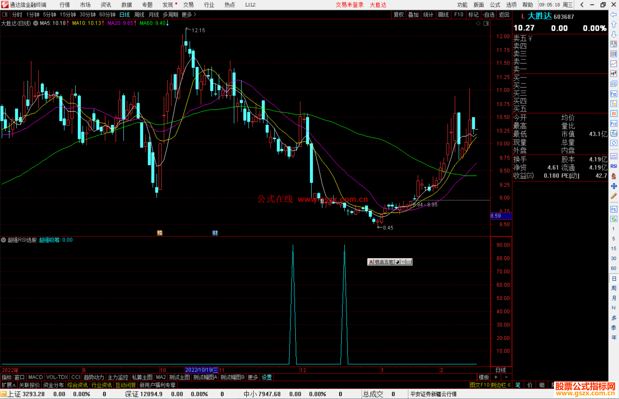Toggle the panel icon left of 分时
This screenshot has height=399, width=619.
click(x=5, y=14)
